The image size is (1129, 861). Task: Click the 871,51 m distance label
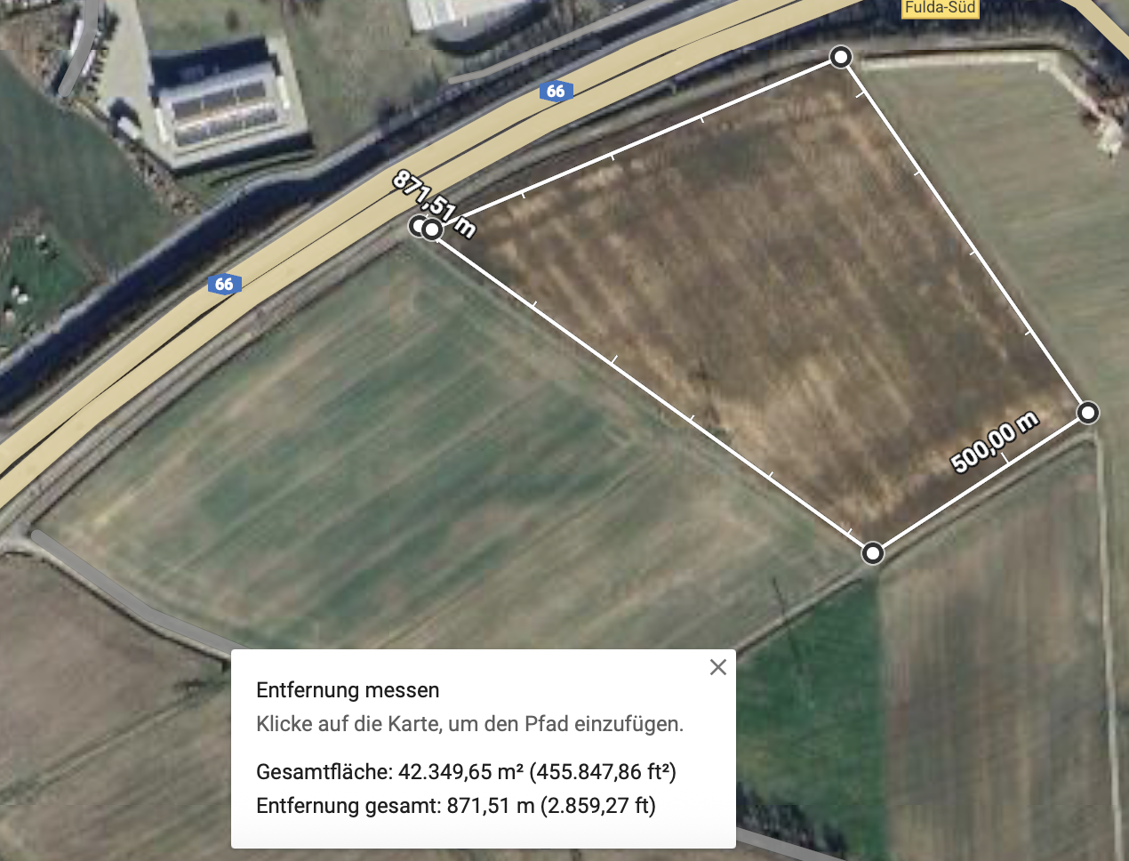(435, 204)
